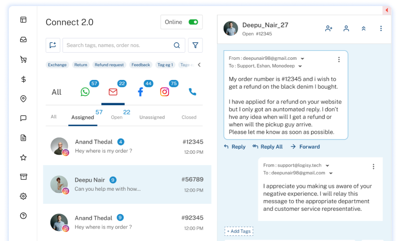Click the Add Tags button
This screenshot has height=241, width=401.
(x=239, y=231)
